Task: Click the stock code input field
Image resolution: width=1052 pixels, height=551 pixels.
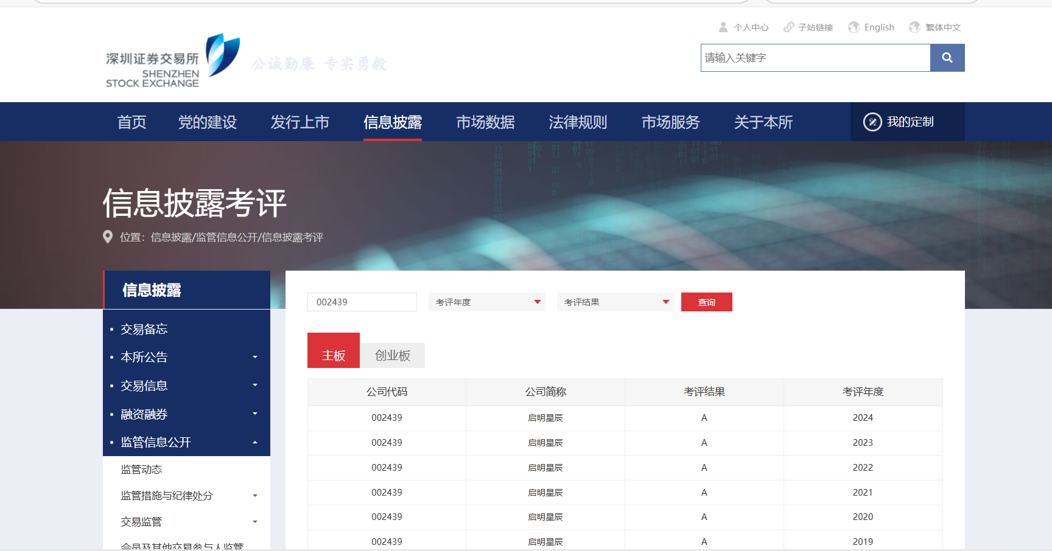Action: point(362,302)
